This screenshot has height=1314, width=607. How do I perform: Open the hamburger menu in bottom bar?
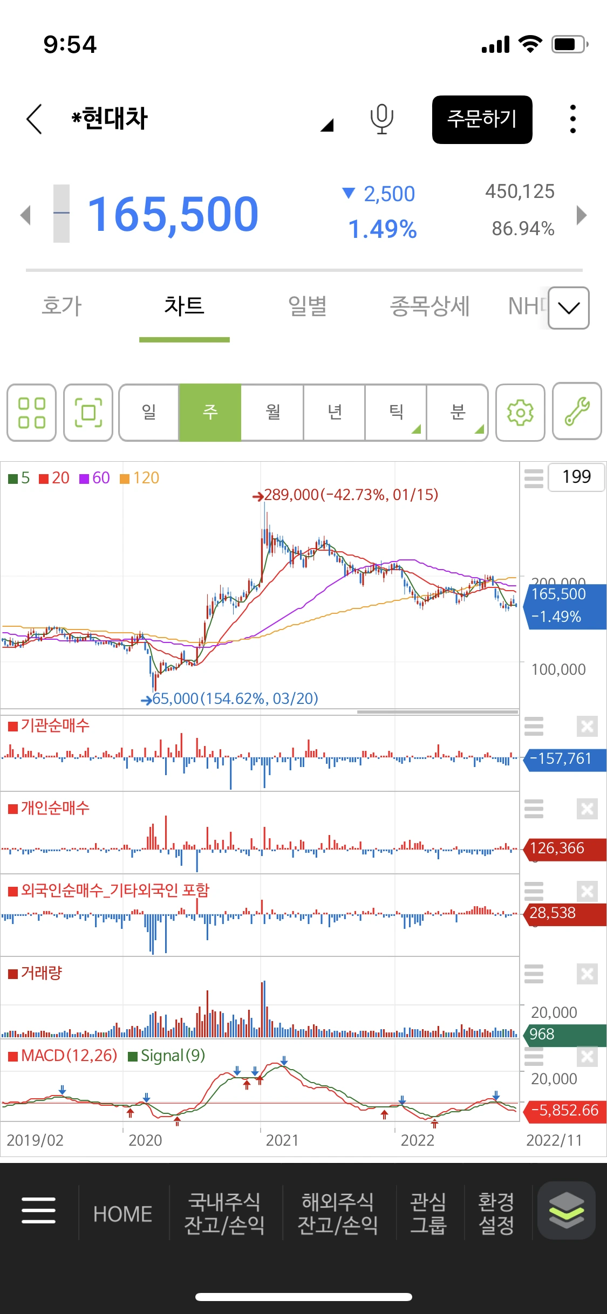(x=38, y=1210)
